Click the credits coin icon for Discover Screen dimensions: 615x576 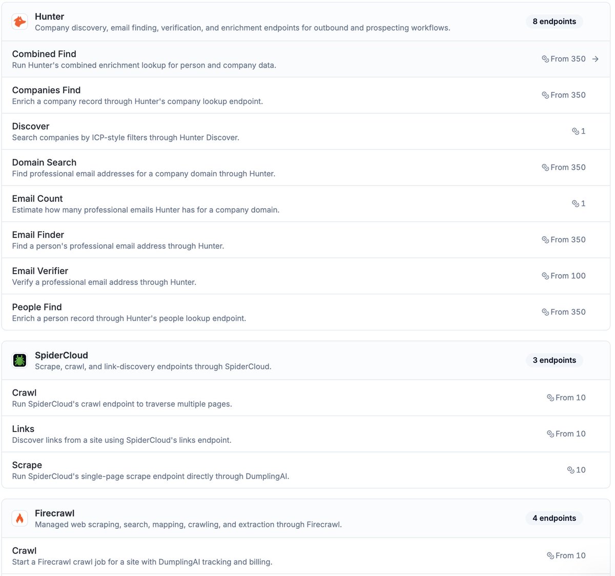click(x=576, y=131)
